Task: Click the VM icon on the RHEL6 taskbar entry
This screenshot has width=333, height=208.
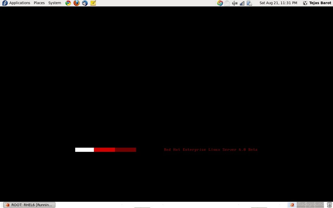Action: [7, 204]
